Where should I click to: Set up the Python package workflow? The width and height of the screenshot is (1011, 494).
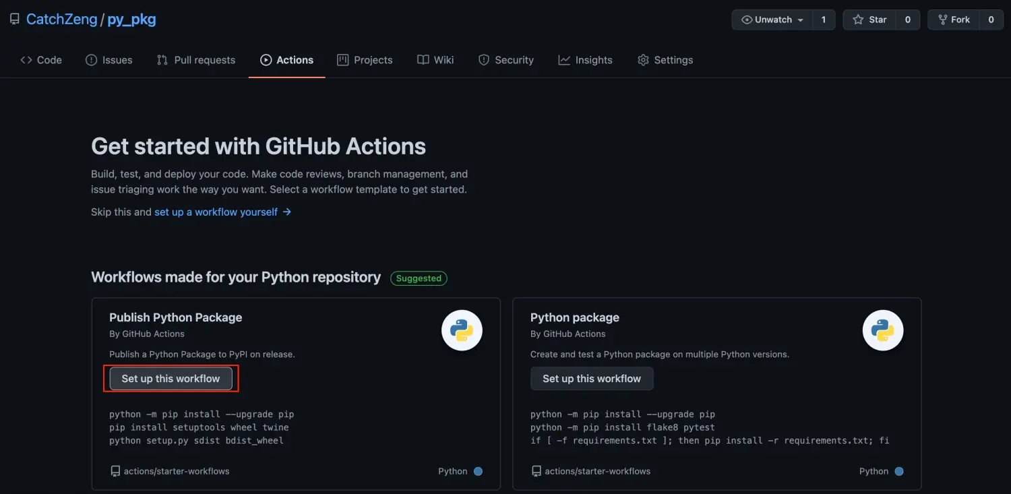(x=592, y=379)
